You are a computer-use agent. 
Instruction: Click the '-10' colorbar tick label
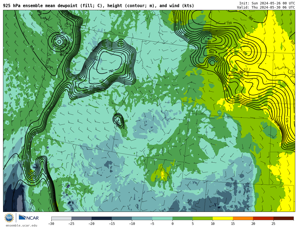132,224
